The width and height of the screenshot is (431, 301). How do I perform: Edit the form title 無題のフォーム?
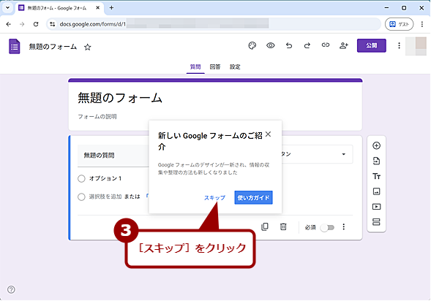pyautogui.click(x=120, y=98)
